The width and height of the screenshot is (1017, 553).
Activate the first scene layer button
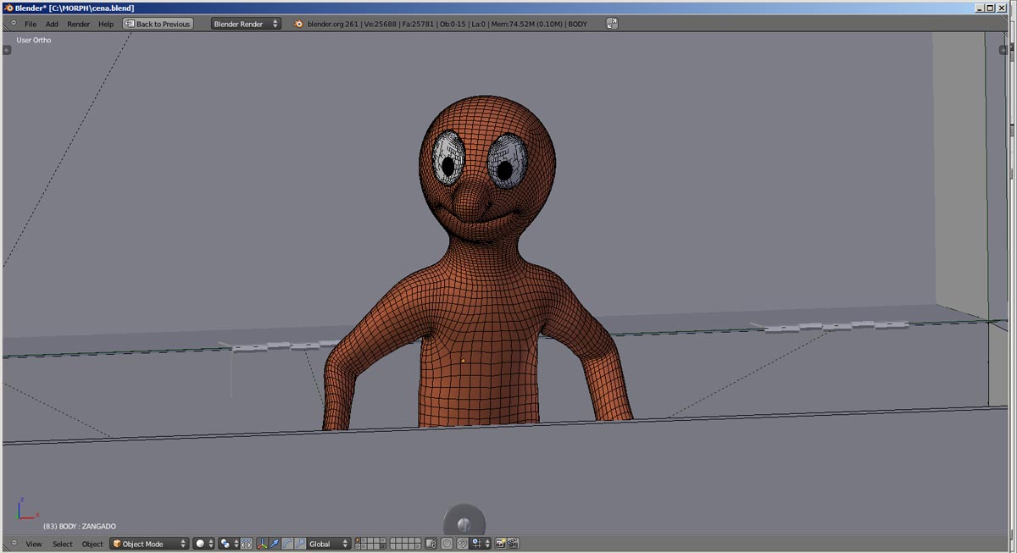click(358, 540)
